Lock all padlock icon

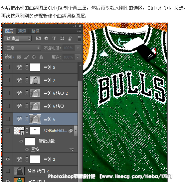[41, 57]
